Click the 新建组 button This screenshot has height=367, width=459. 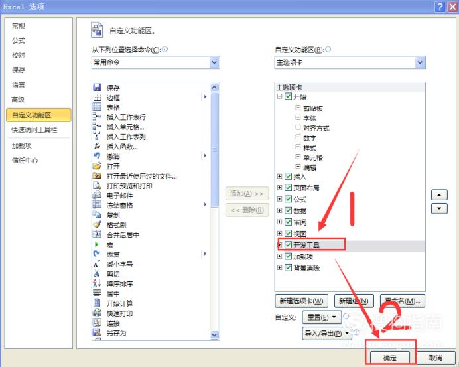tap(354, 301)
